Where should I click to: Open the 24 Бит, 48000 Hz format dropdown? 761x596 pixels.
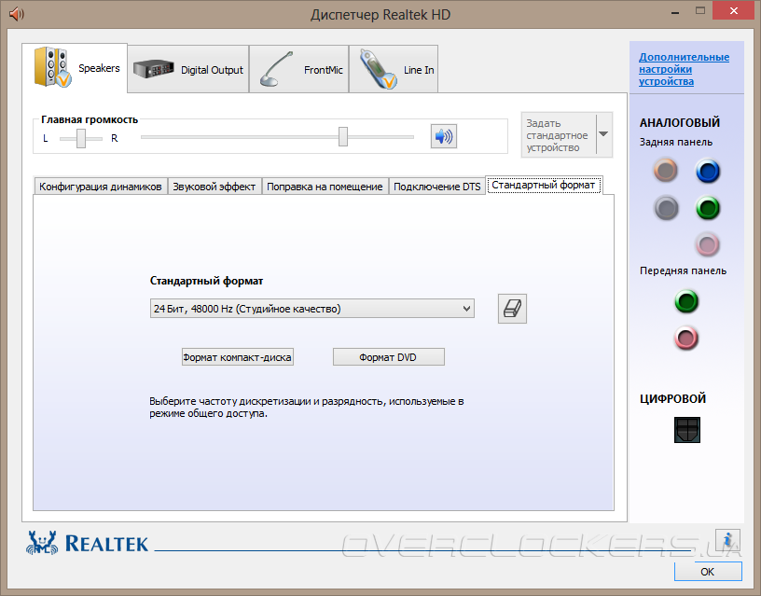312,309
